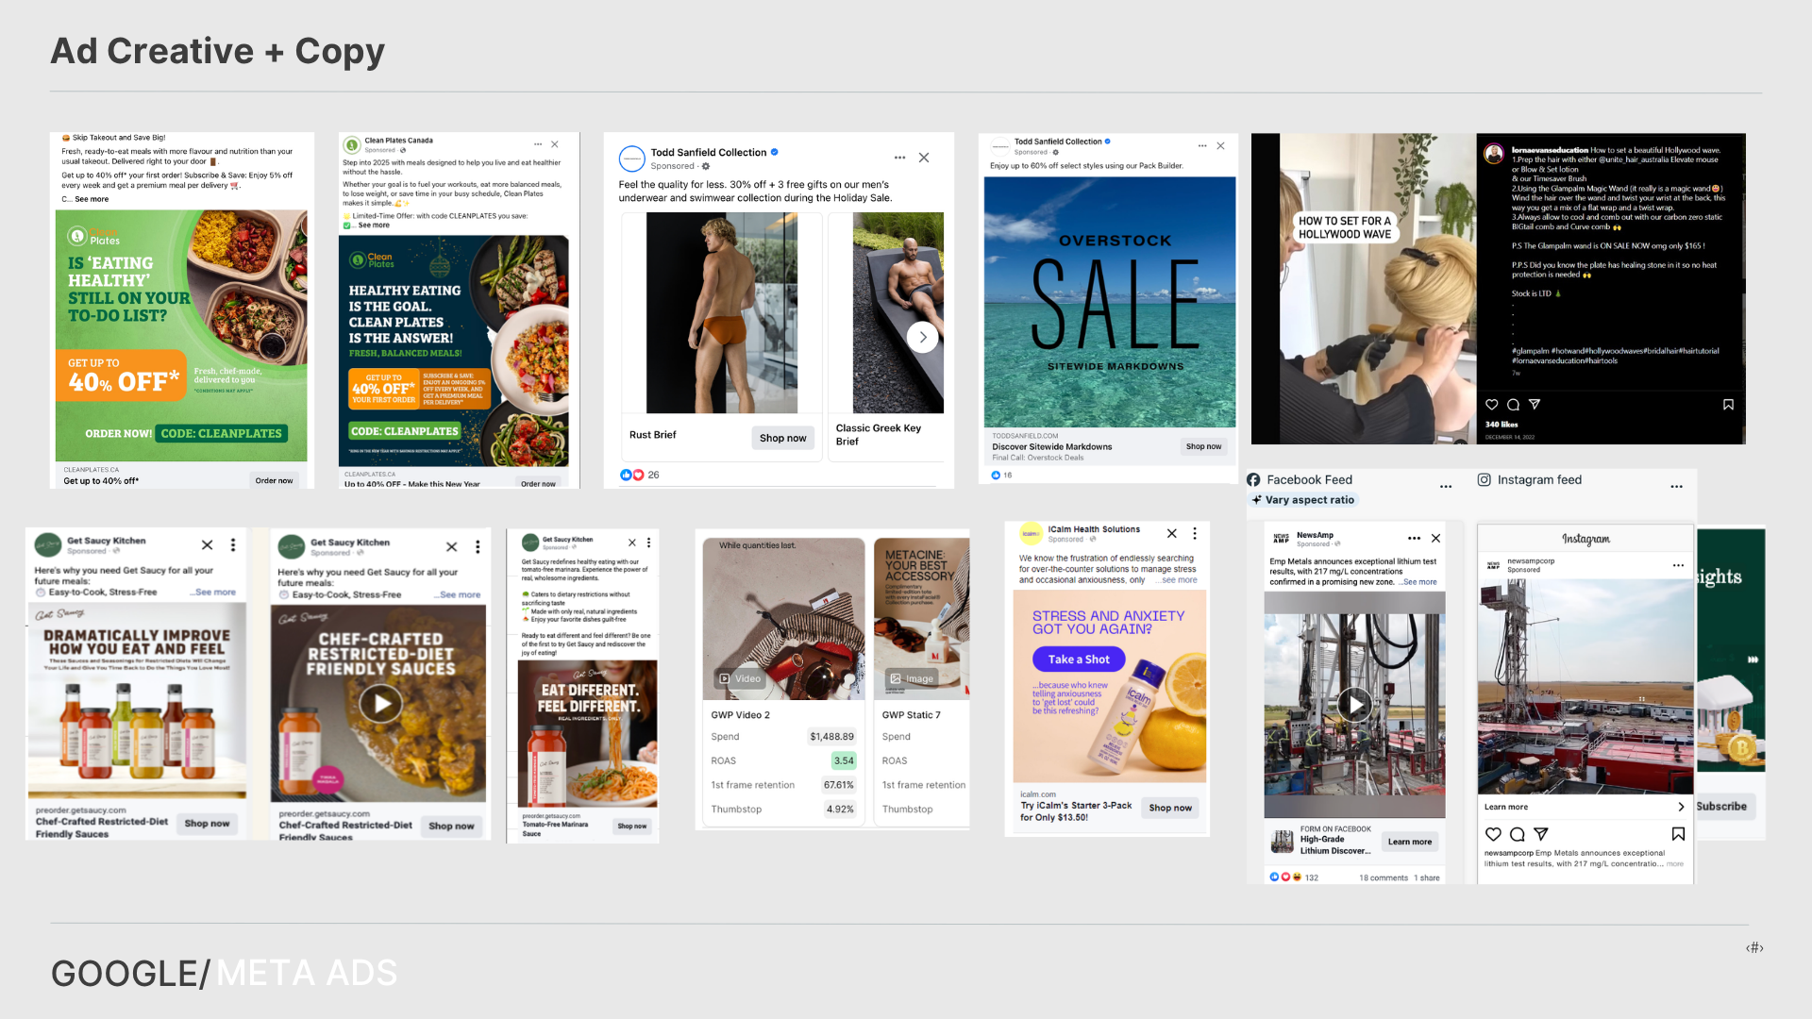Bookmark the Hollywood wave Instagram post

coord(1728,405)
